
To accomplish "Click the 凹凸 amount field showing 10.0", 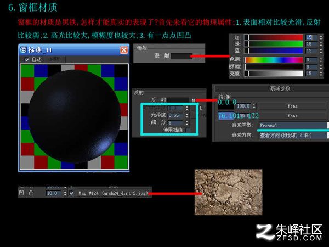I will [54, 193].
